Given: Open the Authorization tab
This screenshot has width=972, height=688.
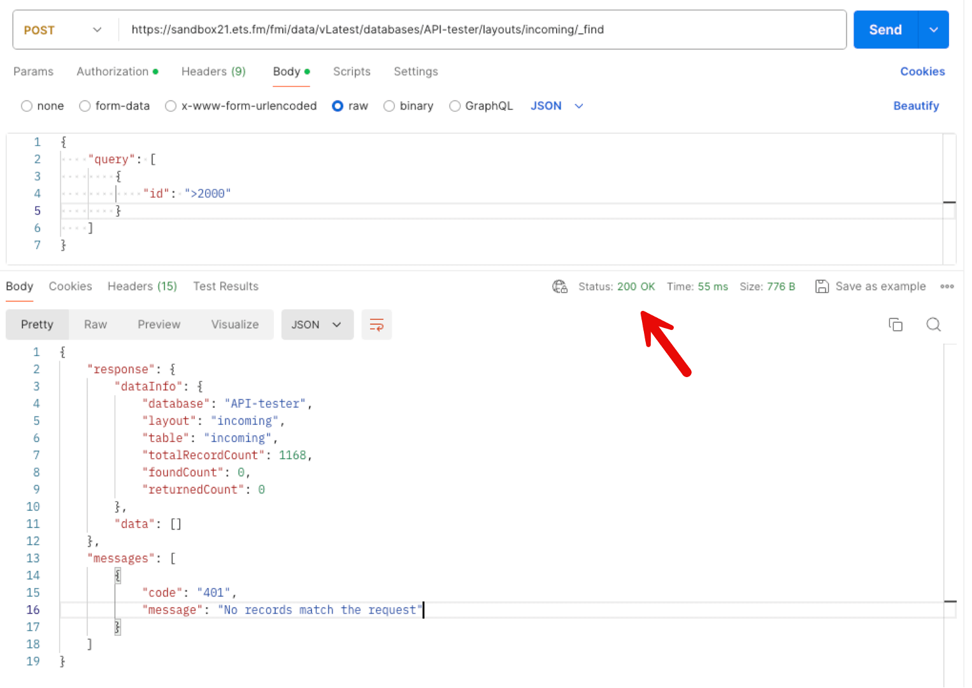Looking at the screenshot, I should [x=117, y=72].
